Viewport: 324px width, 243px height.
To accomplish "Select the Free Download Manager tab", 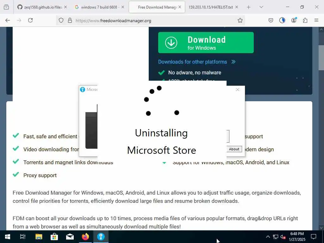I will 157,7.
